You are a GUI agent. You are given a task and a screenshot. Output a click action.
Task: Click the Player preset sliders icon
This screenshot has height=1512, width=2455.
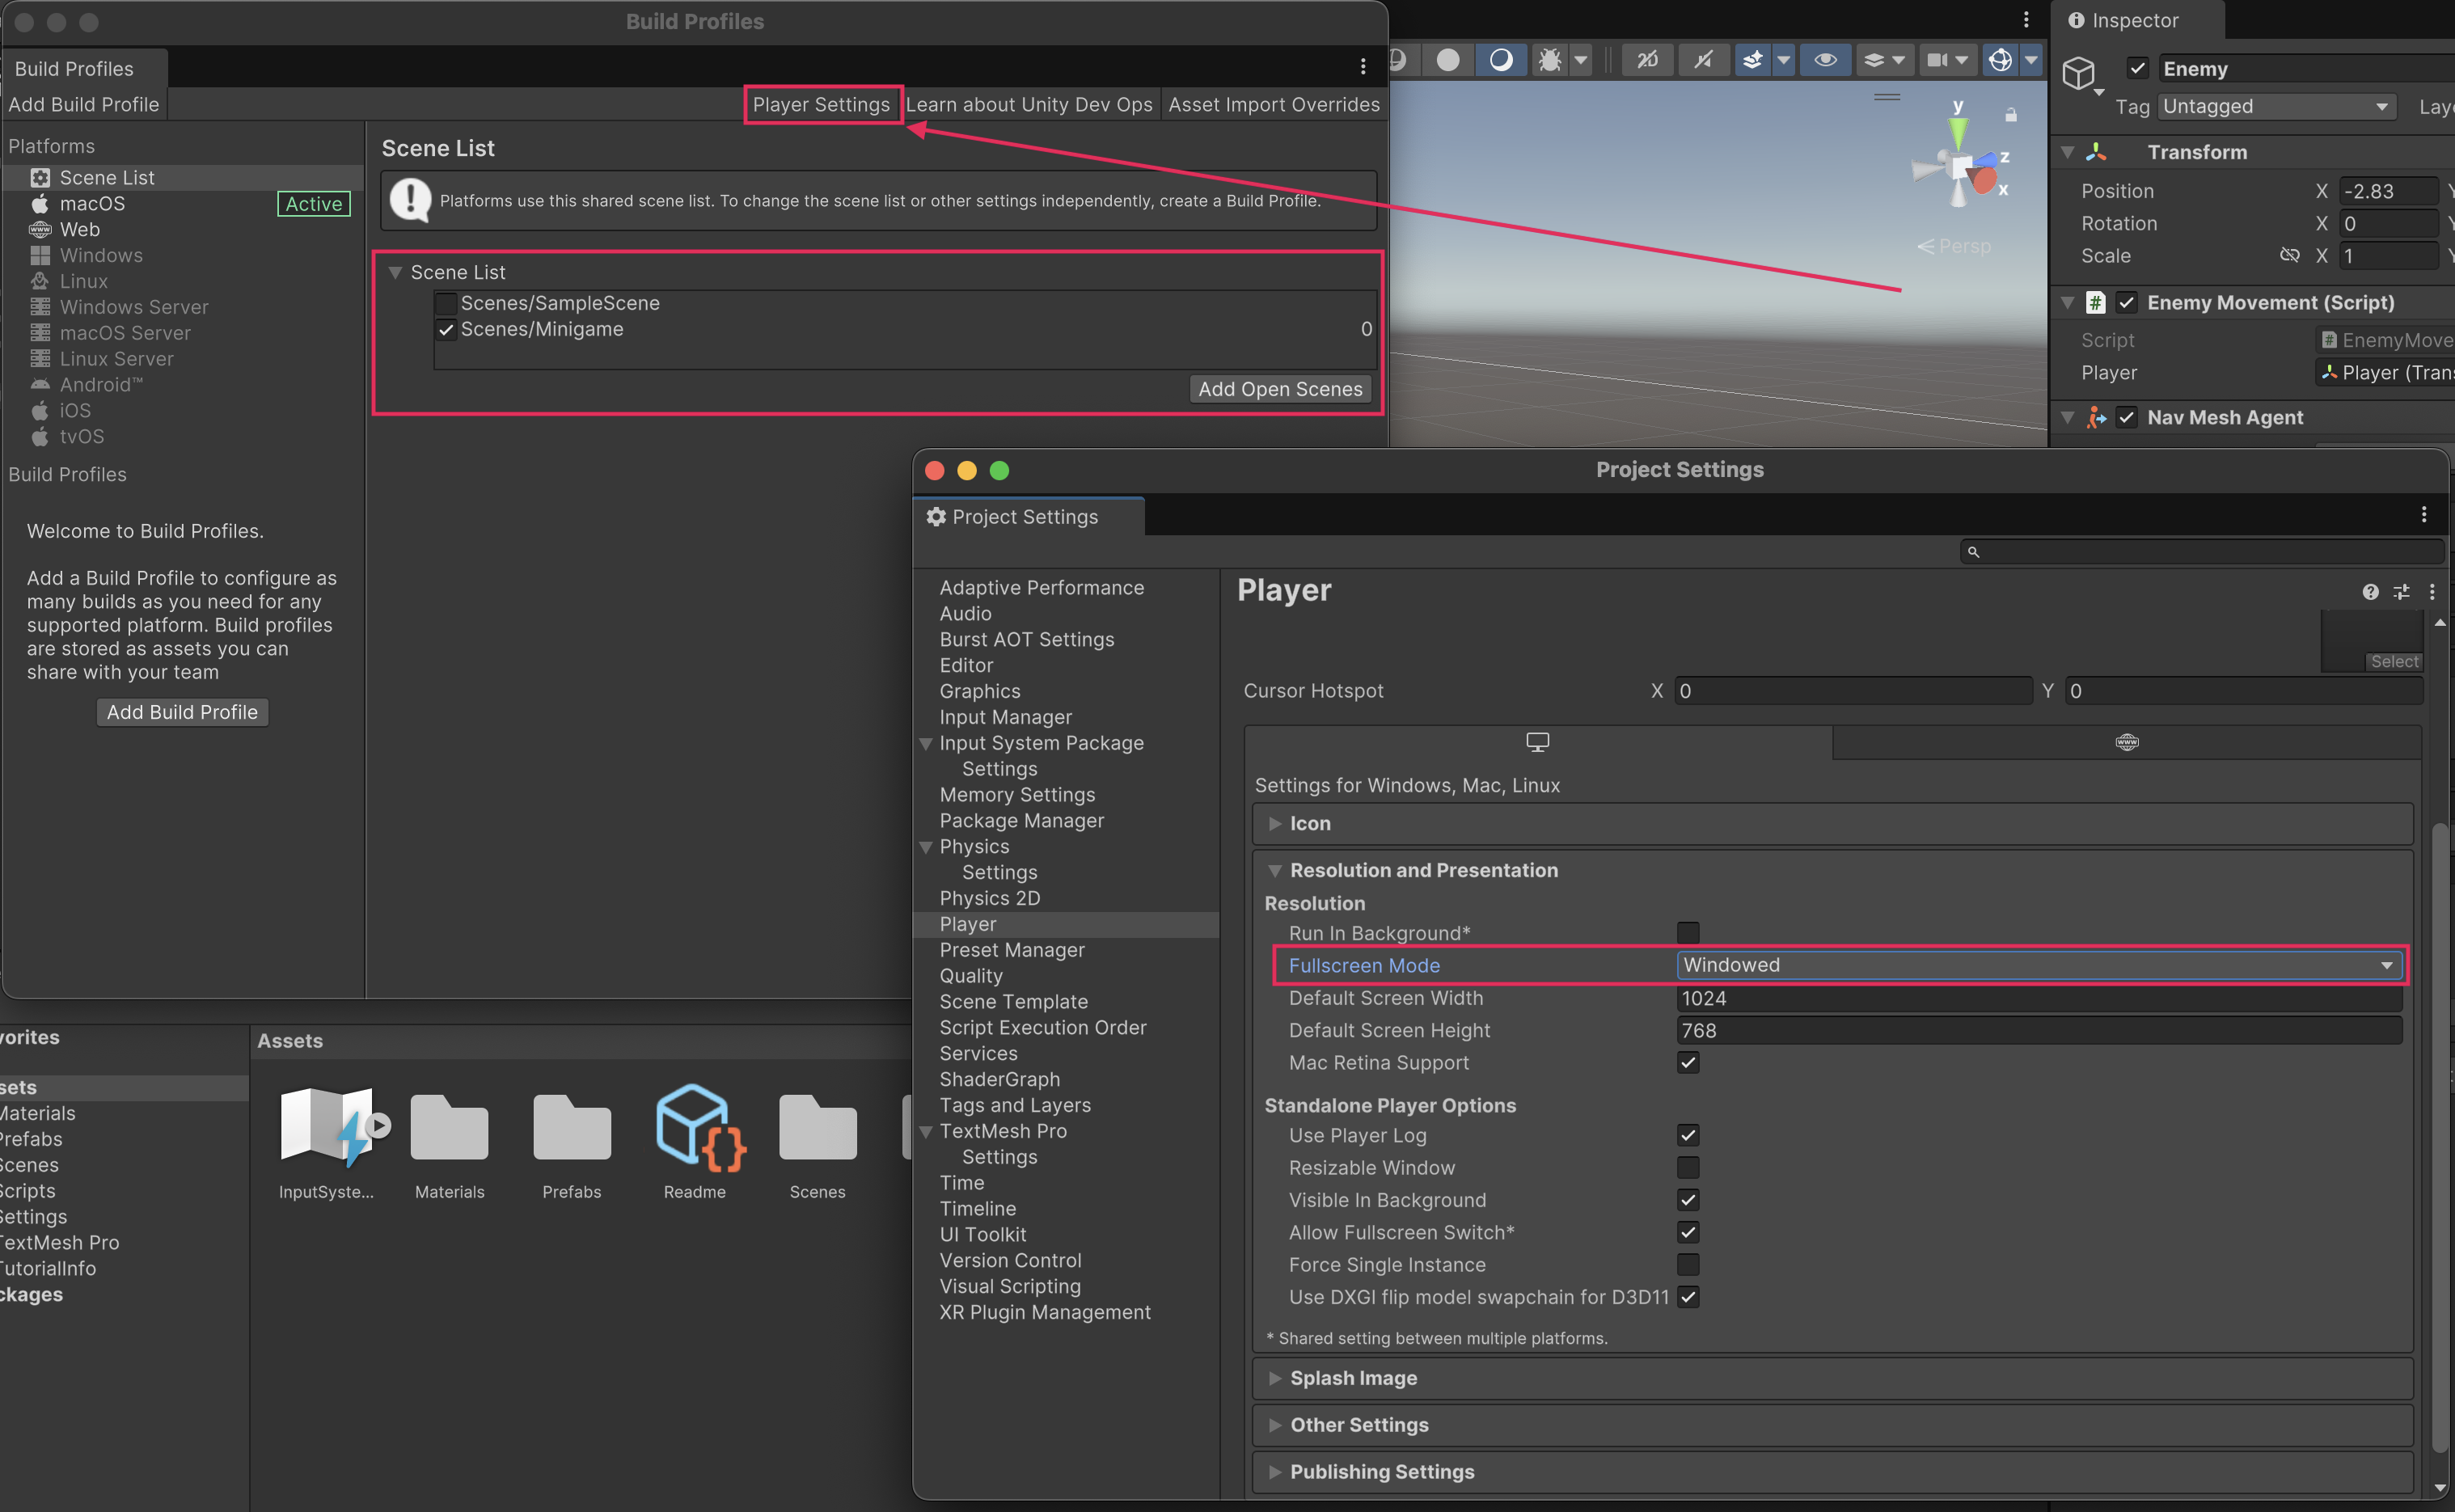coord(2401,592)
